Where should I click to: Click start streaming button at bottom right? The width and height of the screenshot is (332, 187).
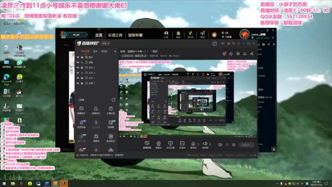[x=246, y=145]
